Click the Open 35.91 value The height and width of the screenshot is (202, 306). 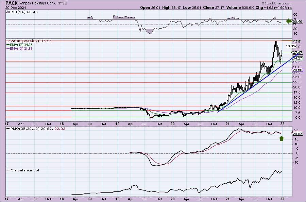[151, 7]
